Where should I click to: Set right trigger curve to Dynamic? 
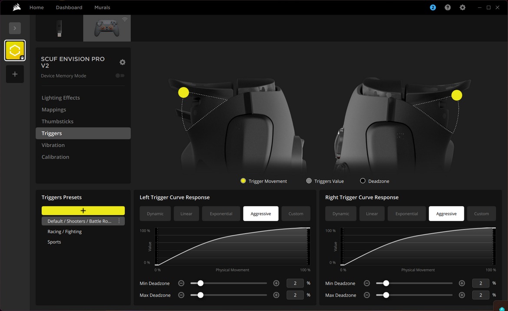coord(341,214)
